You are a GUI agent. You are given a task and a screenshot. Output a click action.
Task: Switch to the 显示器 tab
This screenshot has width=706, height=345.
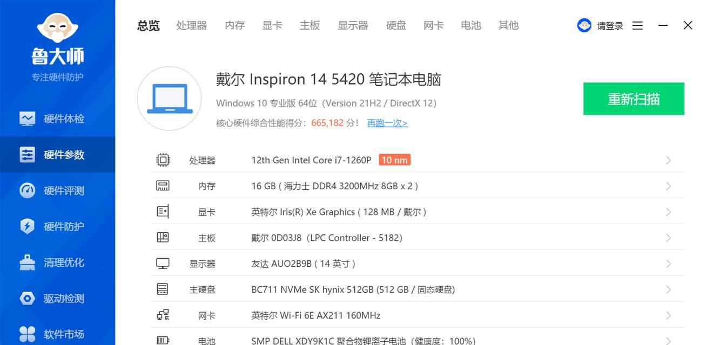pyautogui.click(x=353, y=25)
